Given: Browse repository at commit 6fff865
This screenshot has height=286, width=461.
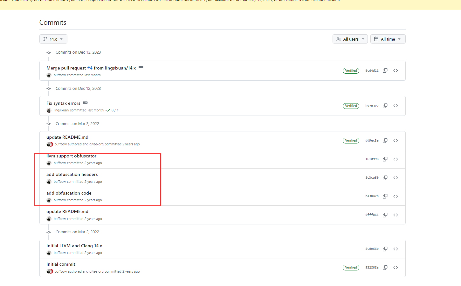Looking at the screenshot, I should point(396,215).
